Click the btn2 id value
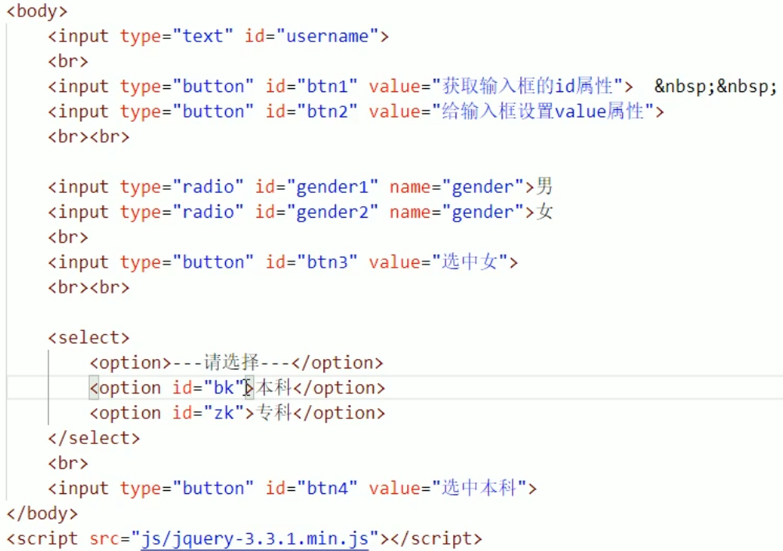Screen dimensions: 783x551 (x=327, y=111)
